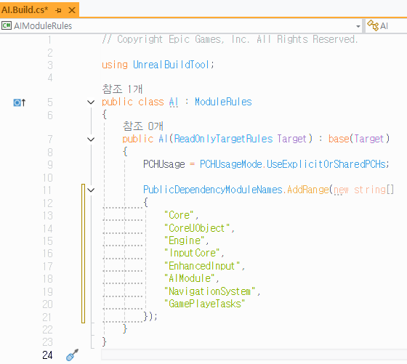The height and width of the screenshot is (364, 407).
Task: Click the pin icon on AI.Build.cs tab
Action: coord(58,10)
